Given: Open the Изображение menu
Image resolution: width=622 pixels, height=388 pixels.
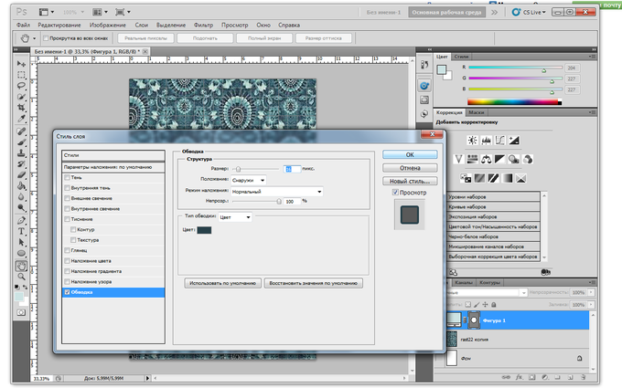Looking at the screenshot, I should pos(108,25).
